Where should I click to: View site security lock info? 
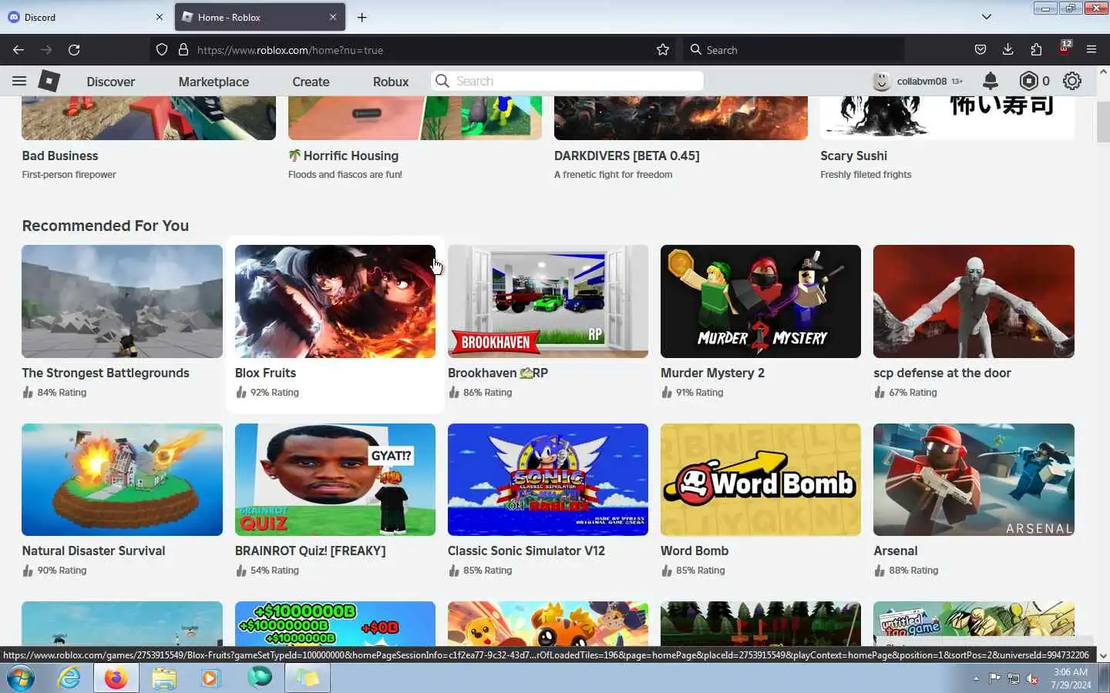pos(183,50)
